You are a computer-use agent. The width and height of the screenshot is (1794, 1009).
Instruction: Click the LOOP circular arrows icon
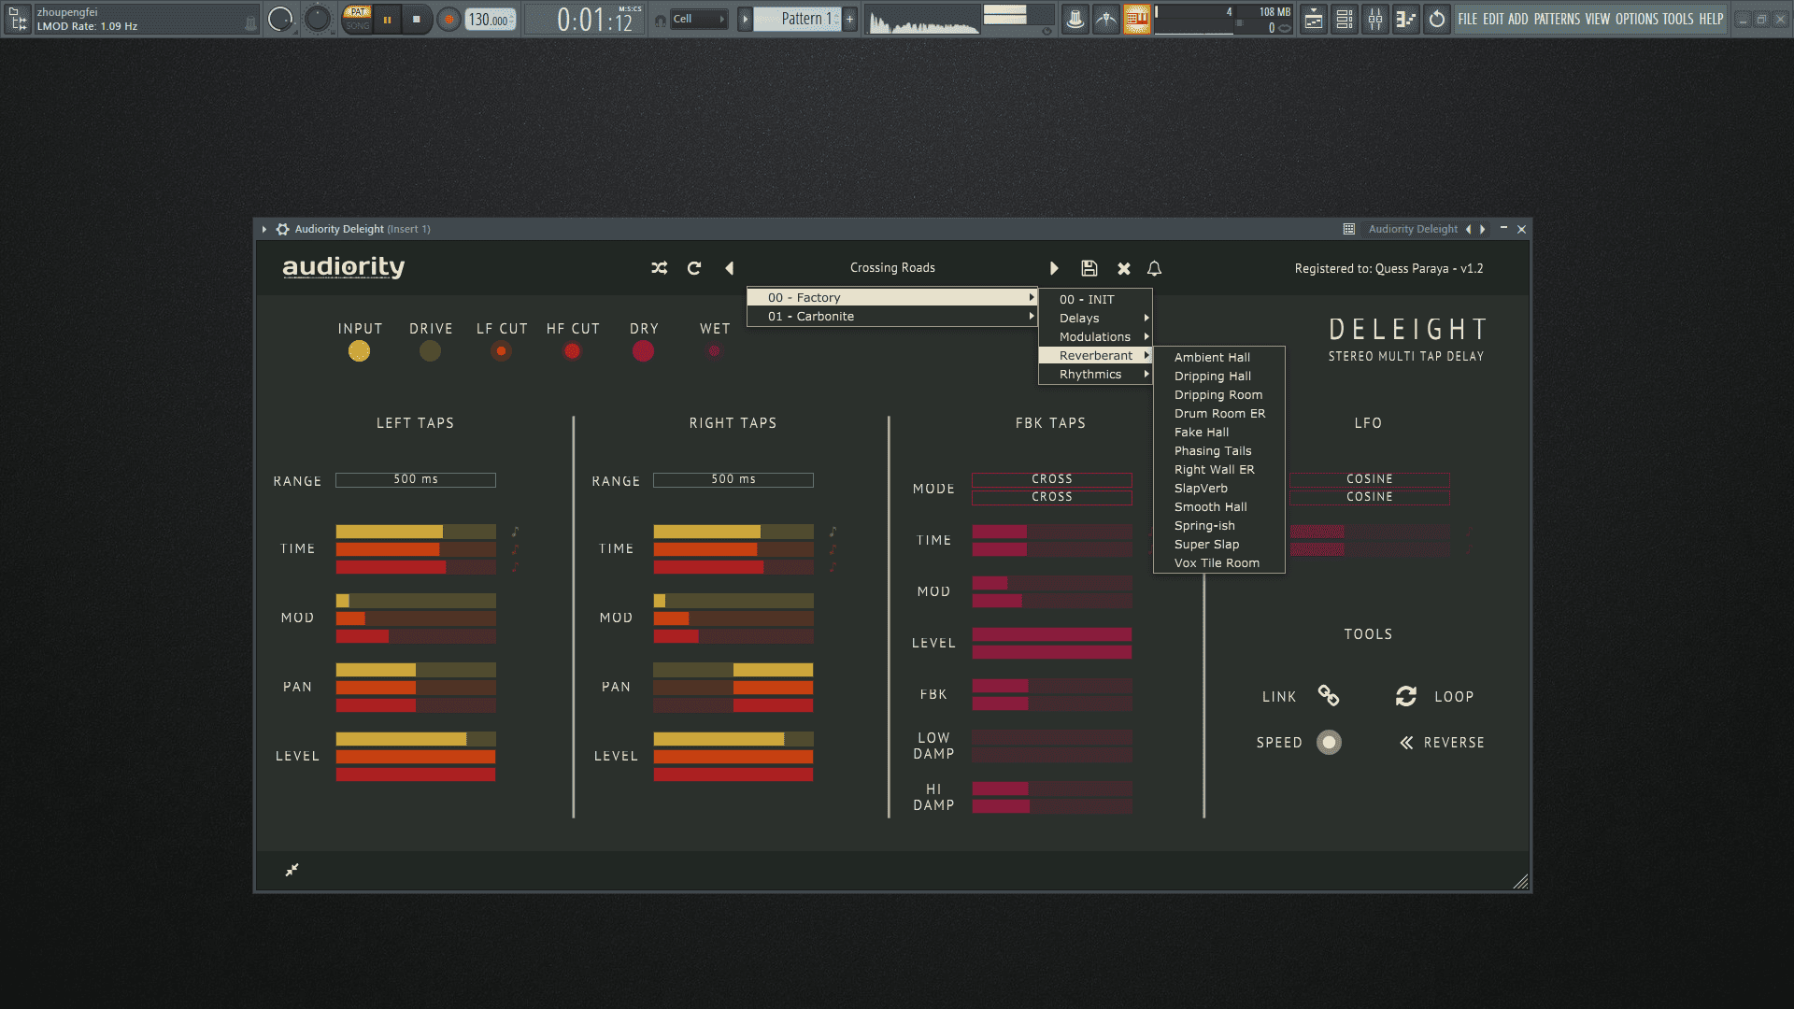pyautogui.click(x=1406, y=696)
